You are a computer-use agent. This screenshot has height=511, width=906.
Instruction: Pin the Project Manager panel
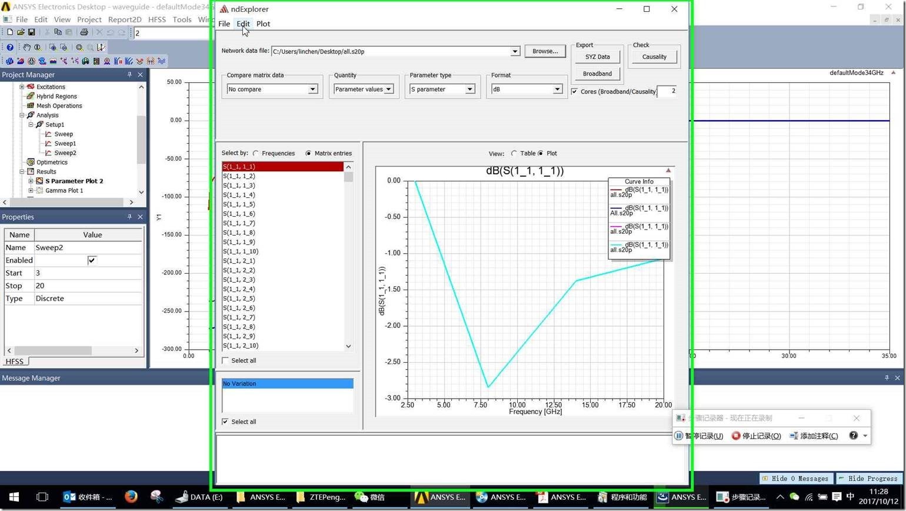tap(129, 75)
